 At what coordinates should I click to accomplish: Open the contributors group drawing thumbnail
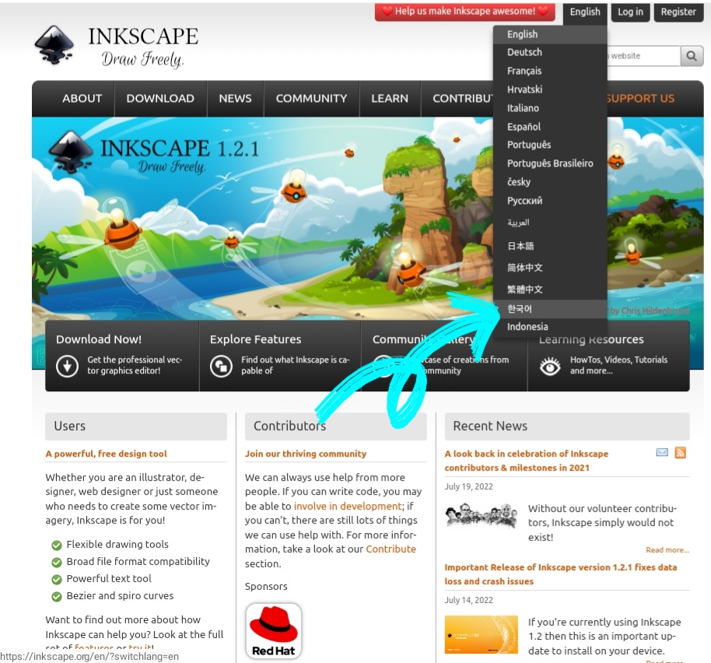481,516
